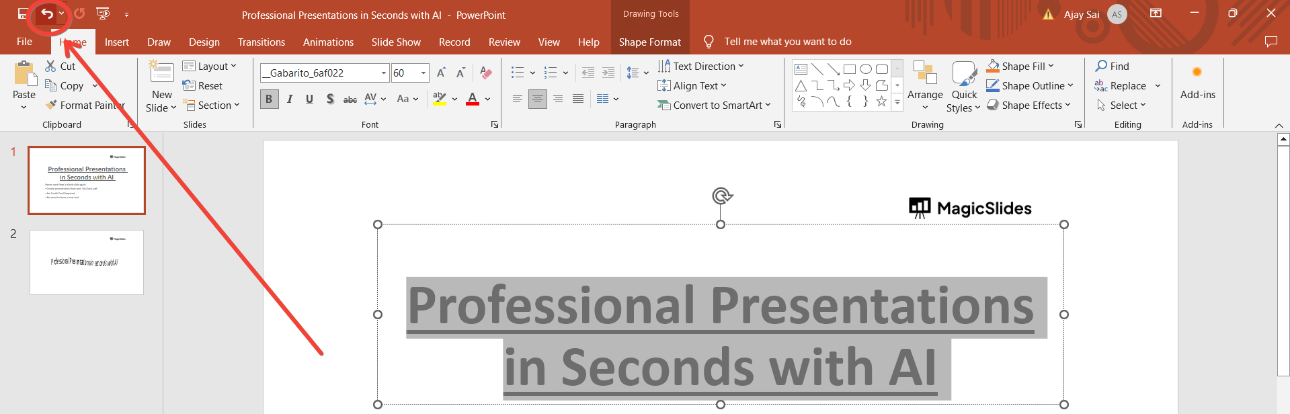Image resolution: width=1290 pixels, height=414 pixels.
Task: Apply yellow text highlight color
Action: click(x=440, y=99)
